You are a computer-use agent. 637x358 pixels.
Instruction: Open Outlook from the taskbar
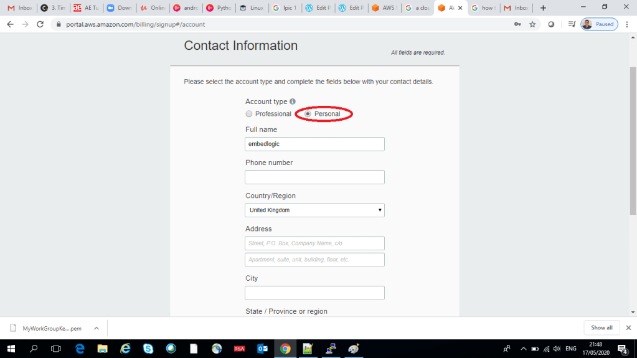pos(262,349)
